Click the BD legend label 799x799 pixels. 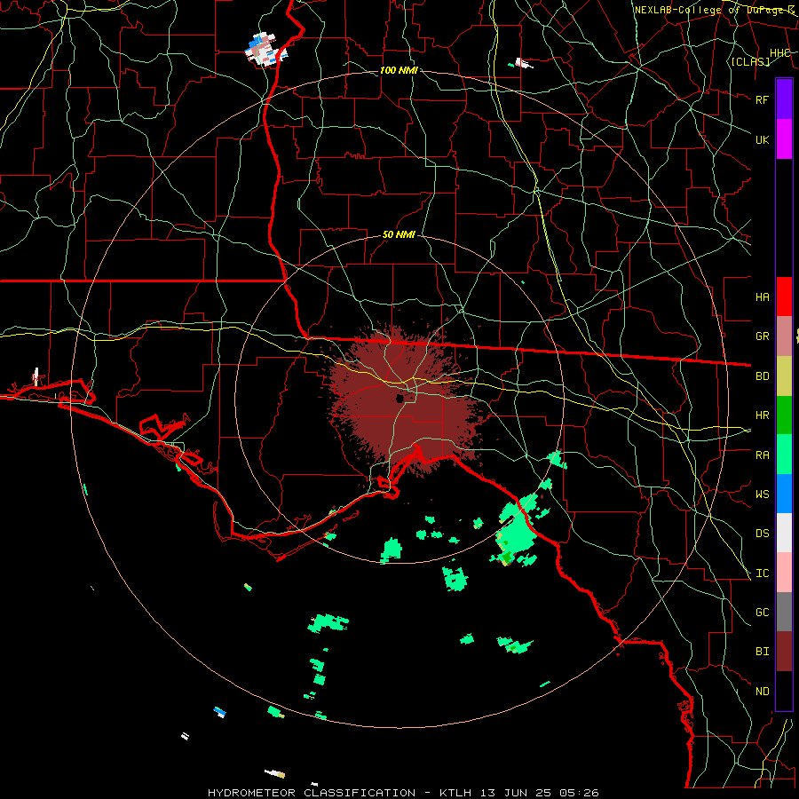762,376
